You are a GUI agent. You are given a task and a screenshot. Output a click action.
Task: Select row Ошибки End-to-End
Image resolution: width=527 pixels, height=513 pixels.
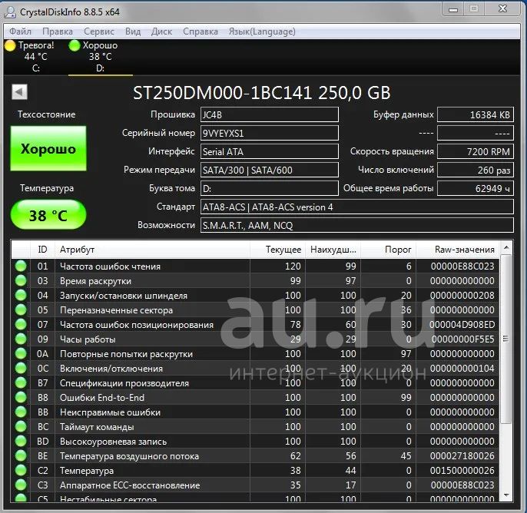coord(255,398)
